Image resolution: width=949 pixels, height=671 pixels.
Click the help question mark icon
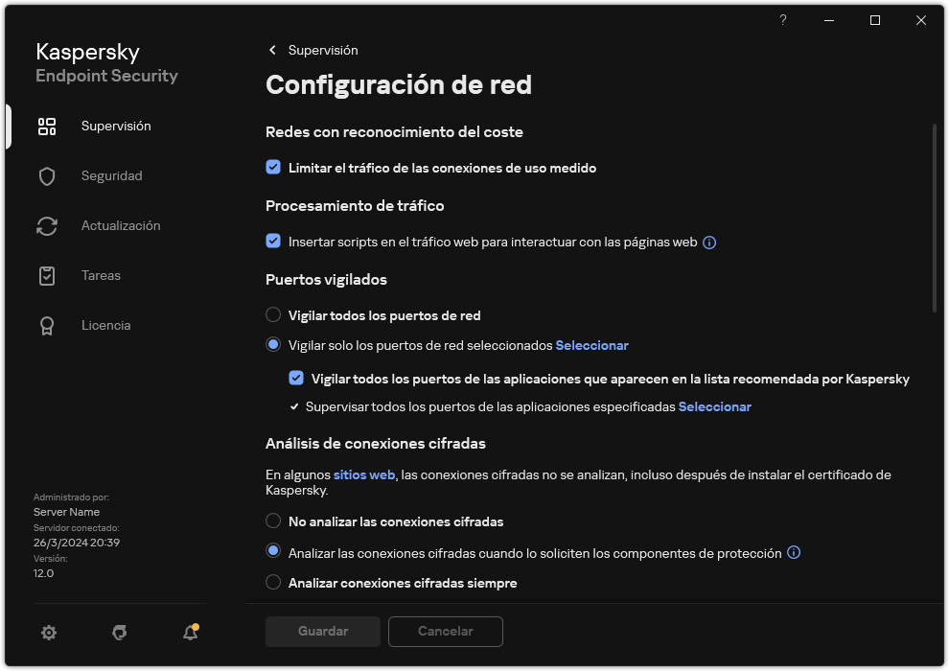782,20
